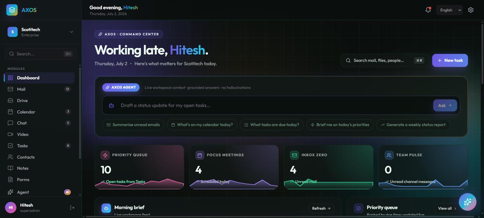
Task: Select Generate a weekly status report suggestion
Action: (x=413, y=125)
